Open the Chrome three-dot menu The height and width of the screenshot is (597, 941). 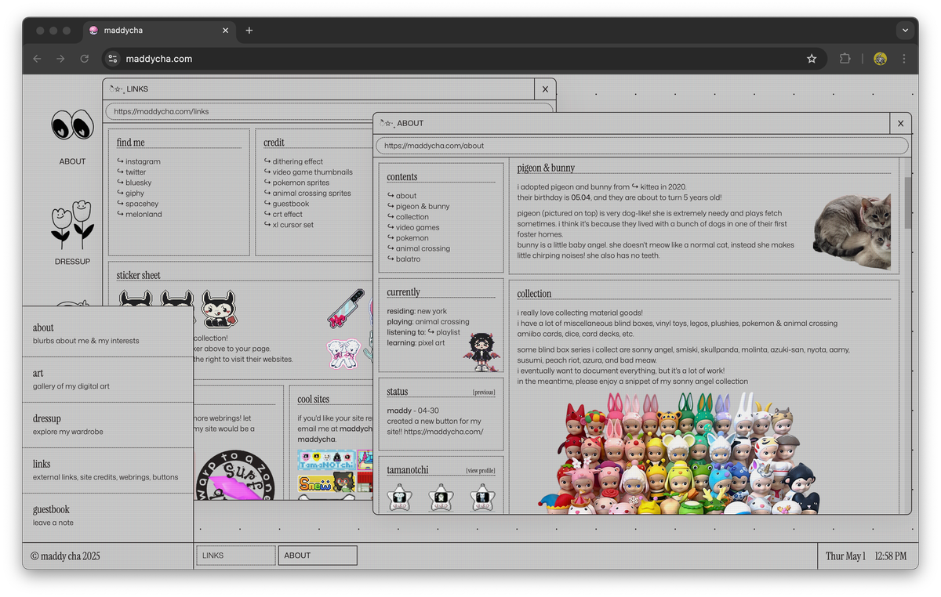click(x=904, y=59)
